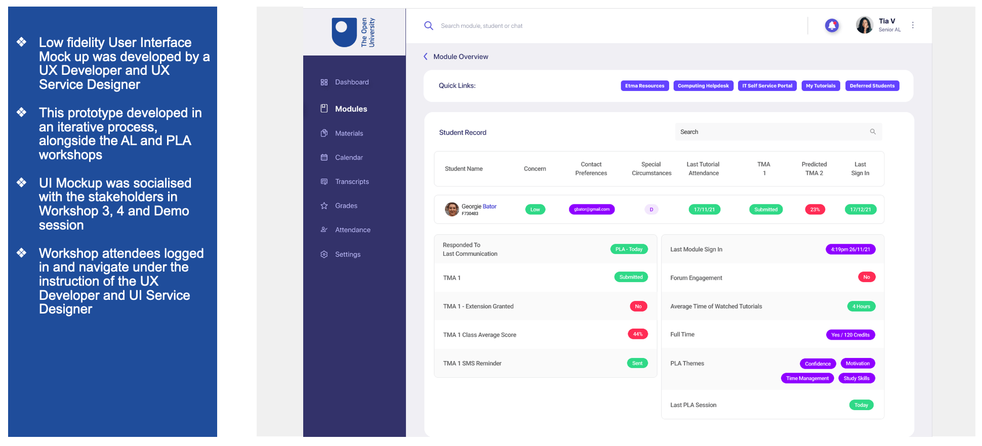Click the Deferred Students quick link
The width and height of the screenshot is (982, 446).
(x=872, y=86)
